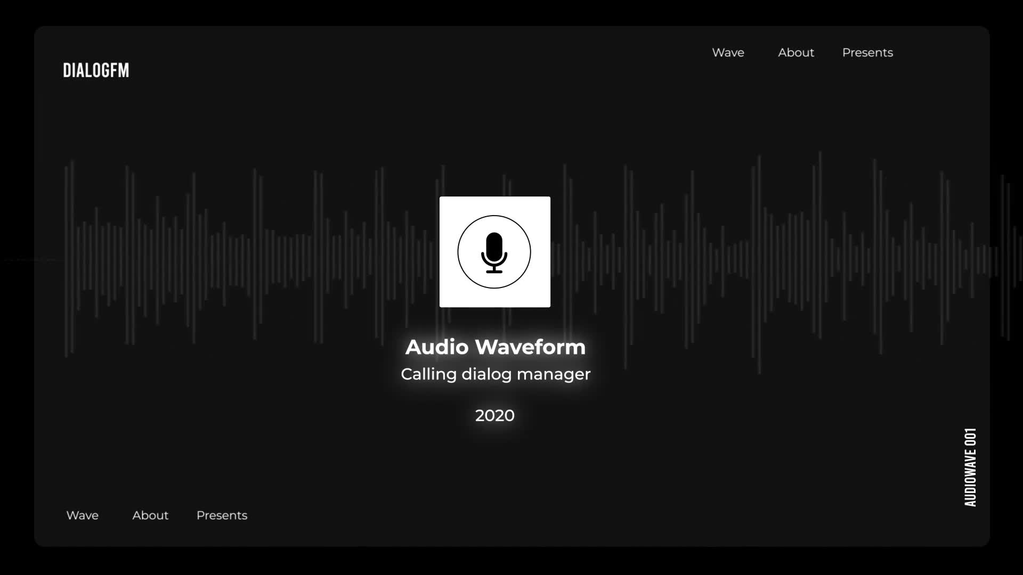This screenshot has height=575, width=1023.
Task: Toggle audio waveform visualization display
Action: point(494,251)
